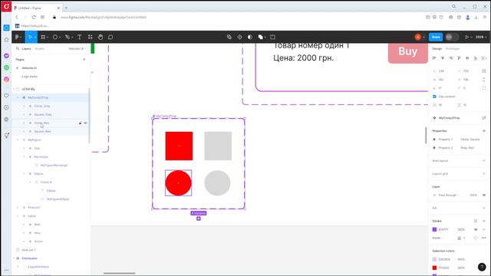Select the Text tool

pos(80,37)
